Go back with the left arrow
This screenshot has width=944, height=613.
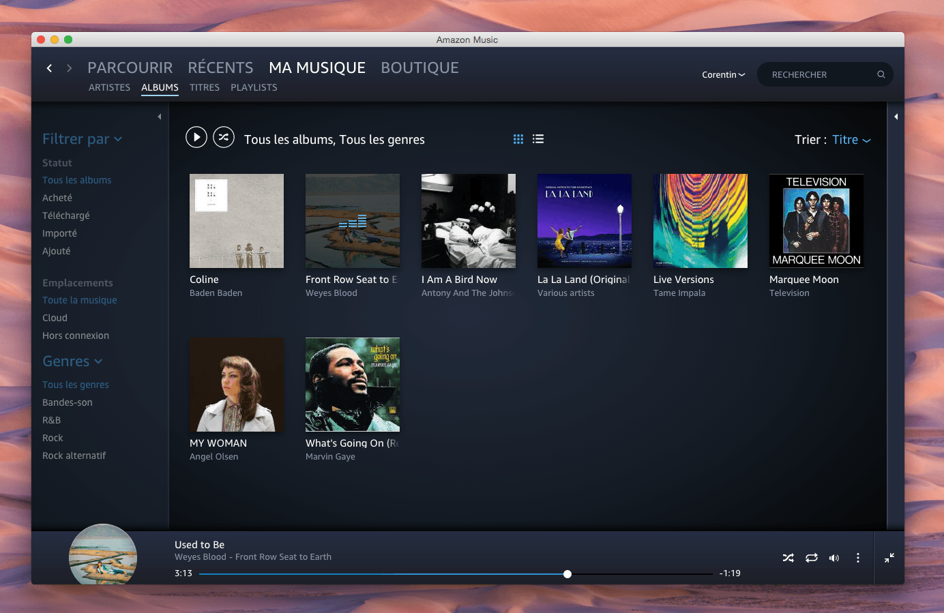tap(49, 68)
